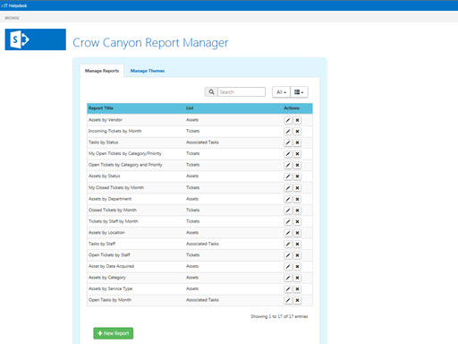The height and width of the screenshot is (344, 458).
Task: Sort by List column header
Action: (190, 108)
